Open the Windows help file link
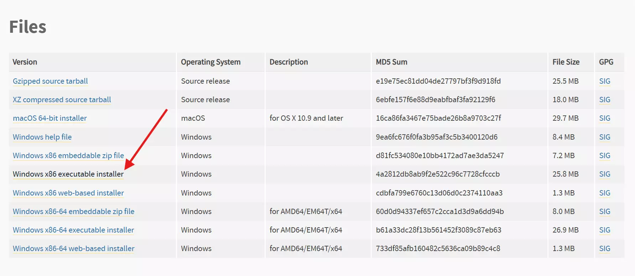This screenshot has width=635, height=276. point(42,137)
